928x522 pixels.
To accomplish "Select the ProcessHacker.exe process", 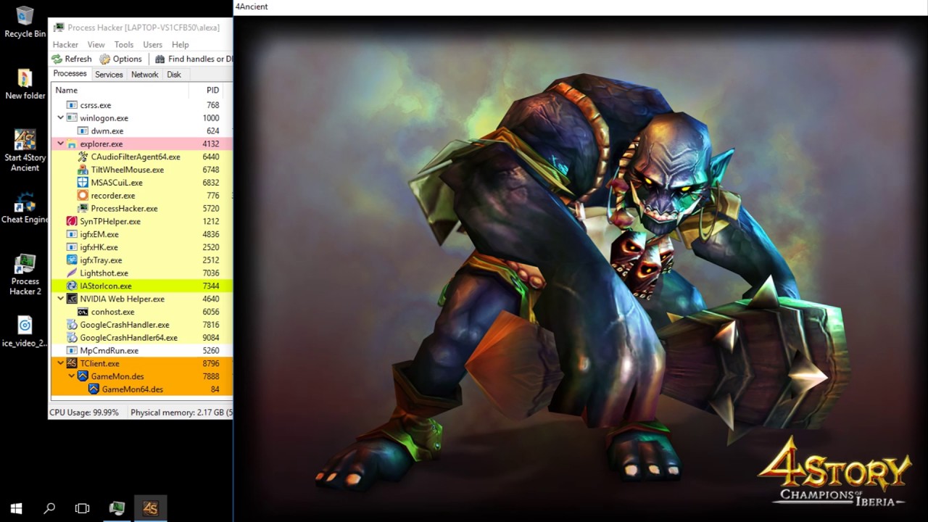I will click(142, 208).
